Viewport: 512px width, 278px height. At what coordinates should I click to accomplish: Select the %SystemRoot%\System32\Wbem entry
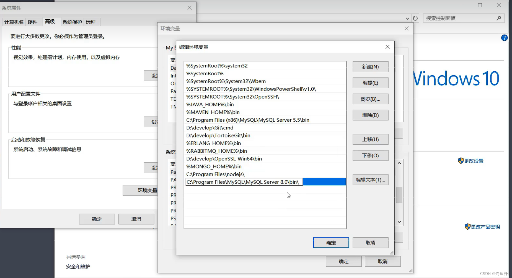[265, 81]
